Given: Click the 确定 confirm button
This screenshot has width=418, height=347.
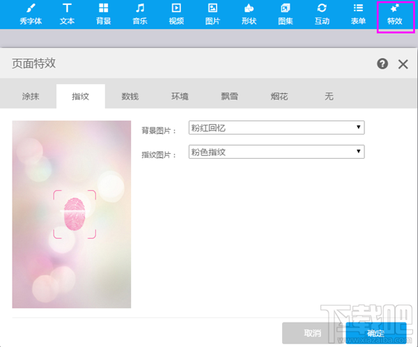Looking at the screenshot, I should point(376,333).
